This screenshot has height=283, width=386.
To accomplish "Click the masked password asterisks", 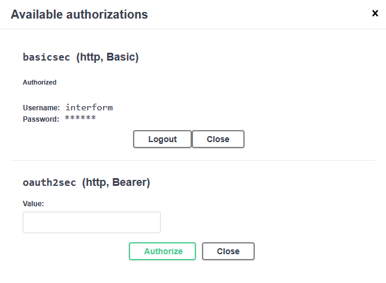I will (80, 118).
